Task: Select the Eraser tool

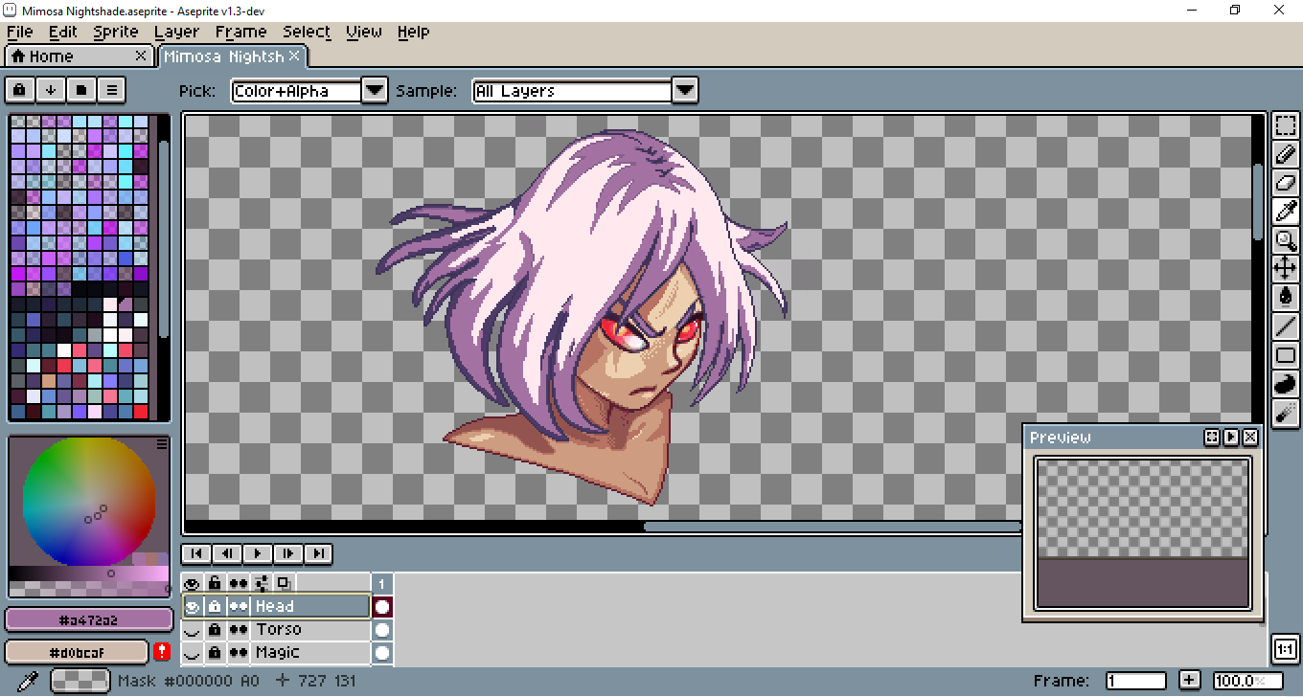Action: pyautogui.click(x=1286, y=183)
